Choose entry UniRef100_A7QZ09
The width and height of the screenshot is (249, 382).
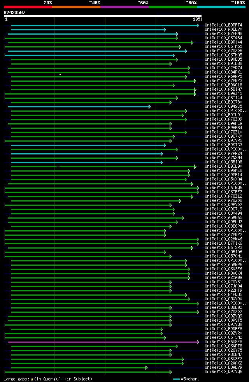pos(223,119)
